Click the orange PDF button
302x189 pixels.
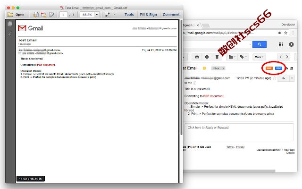click(x=269, y=68)
